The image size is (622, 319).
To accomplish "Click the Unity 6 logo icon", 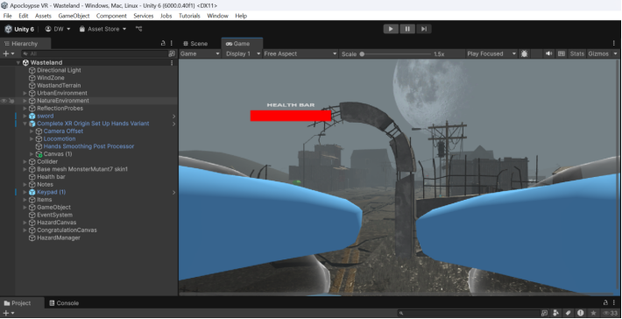I will tap(9, 29).
